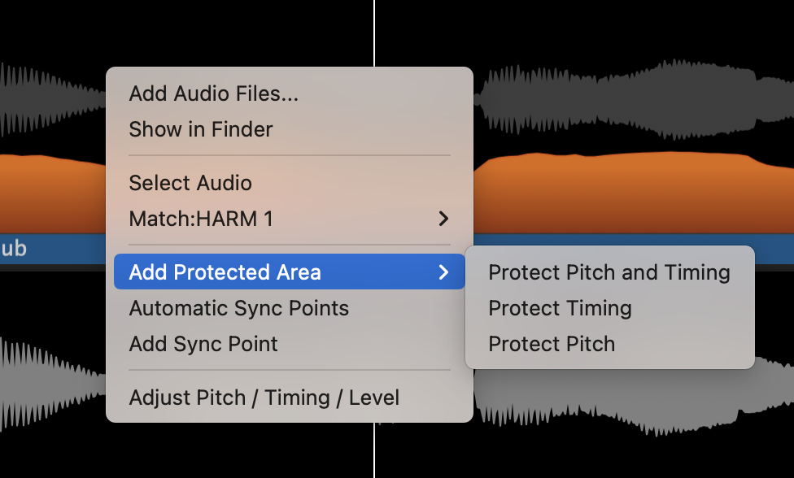This screenshot has height=478, width=794.
Task: Choose the Select Audio menu entry
Action: [x=190, y=183]
